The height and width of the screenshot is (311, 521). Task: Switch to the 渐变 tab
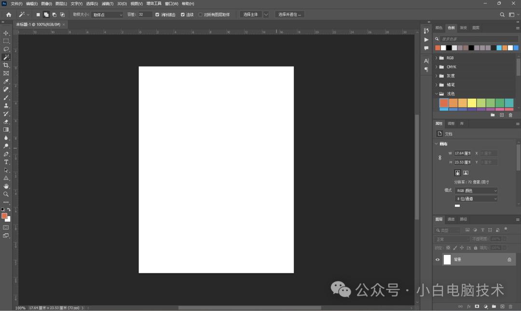tap(464, 27)
